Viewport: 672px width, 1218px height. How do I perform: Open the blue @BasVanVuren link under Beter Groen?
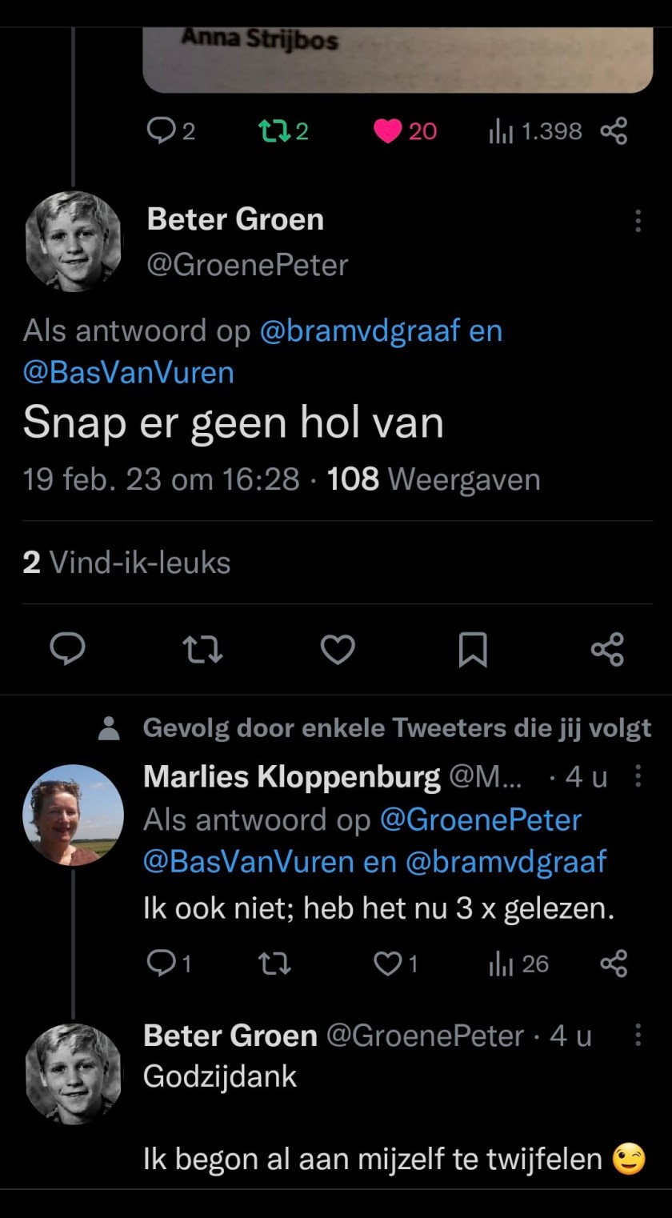coord(128,373)
